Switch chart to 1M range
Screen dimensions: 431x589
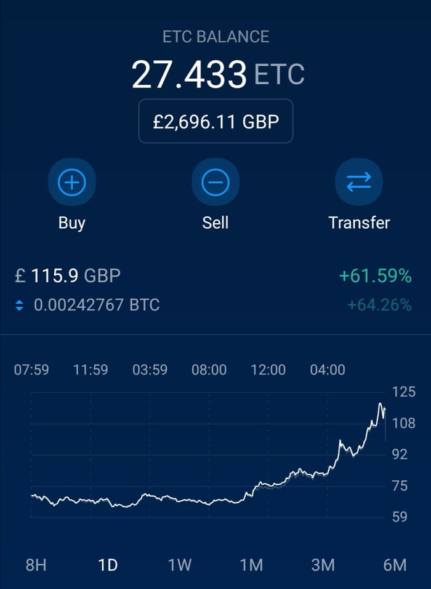(251, 565)
